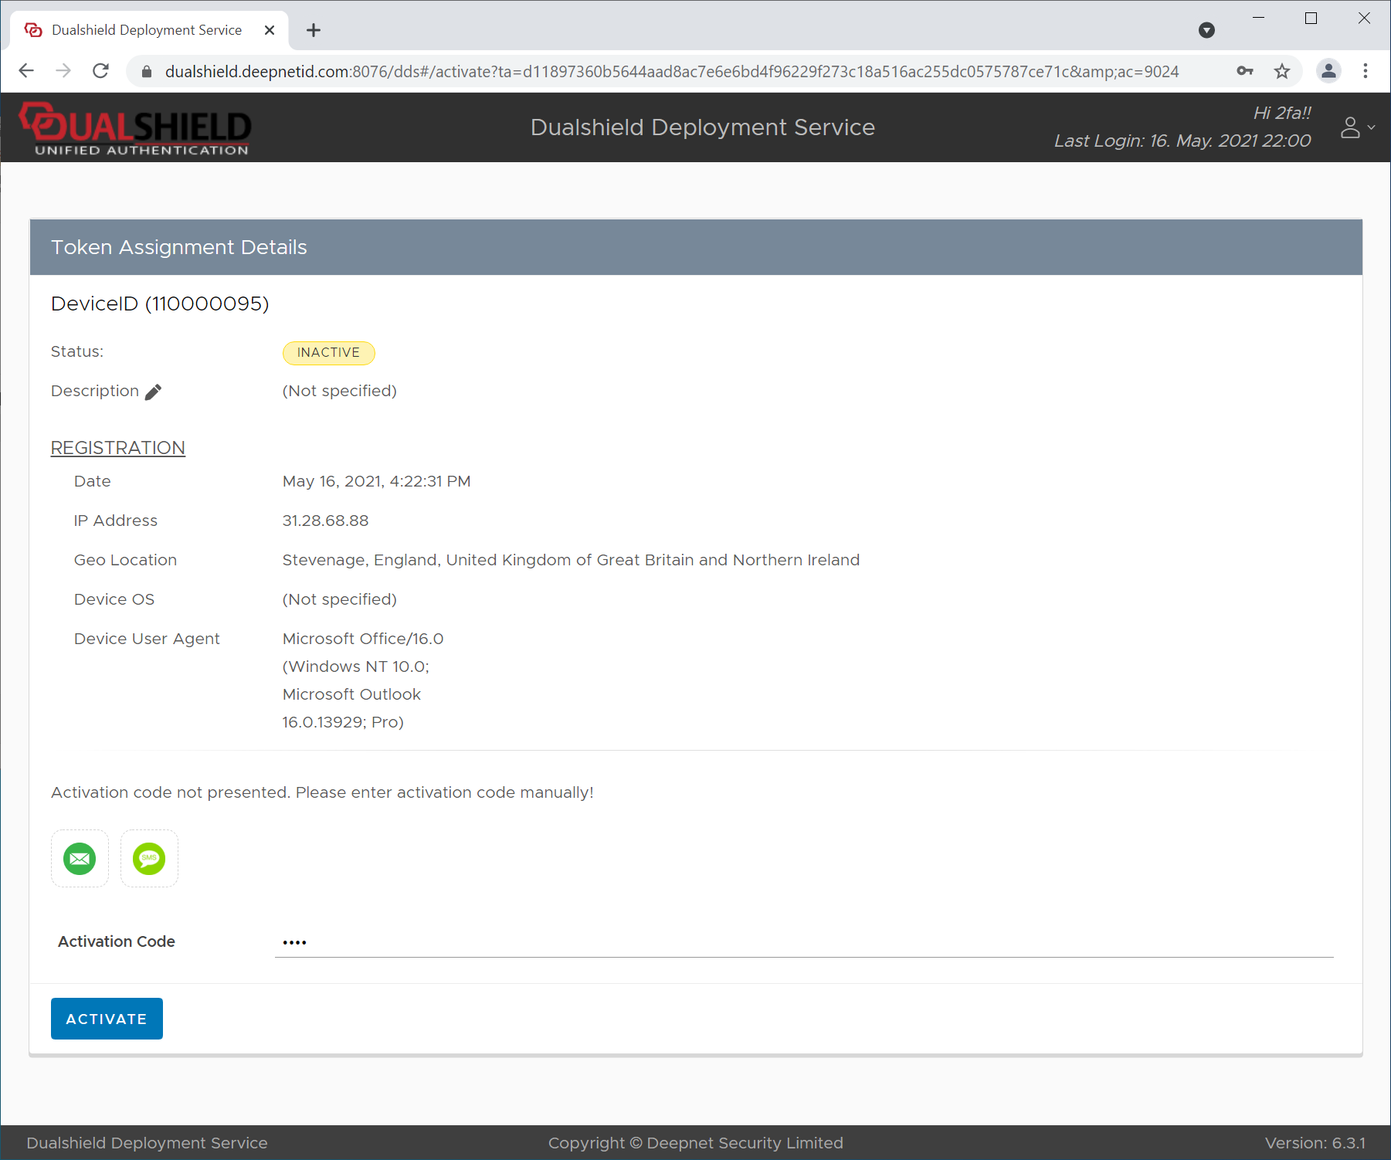Click the email activation code icon
1391x1160 pixels.
(x=80, y=859)
